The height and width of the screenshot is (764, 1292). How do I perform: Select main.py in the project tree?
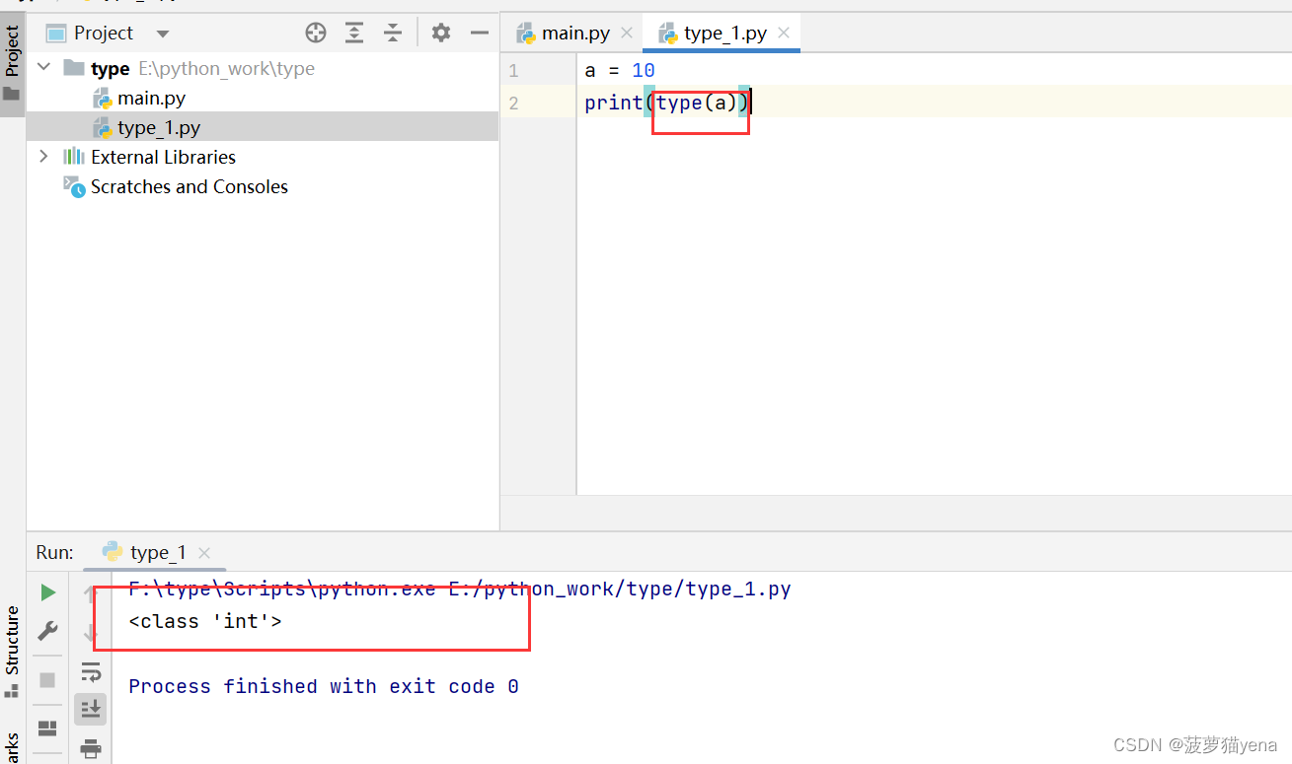click(151, 98)
